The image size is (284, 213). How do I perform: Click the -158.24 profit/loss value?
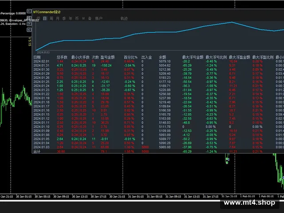106,65
